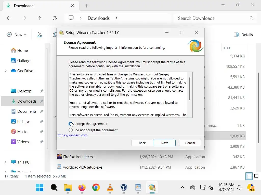Click Downloads in the address bar
This screenshot has height=195, width=261.
99,18
